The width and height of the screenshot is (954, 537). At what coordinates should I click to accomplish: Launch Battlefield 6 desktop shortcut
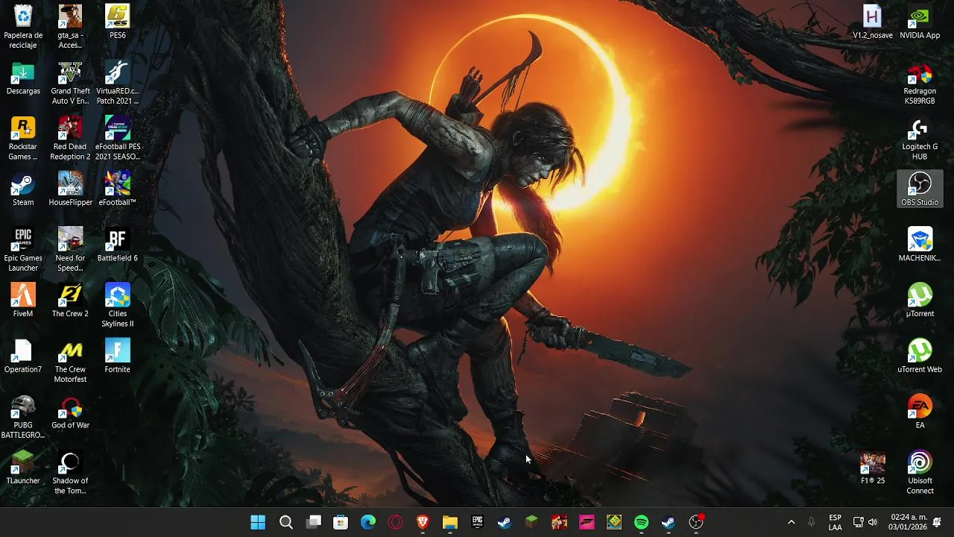coord(118,245)
